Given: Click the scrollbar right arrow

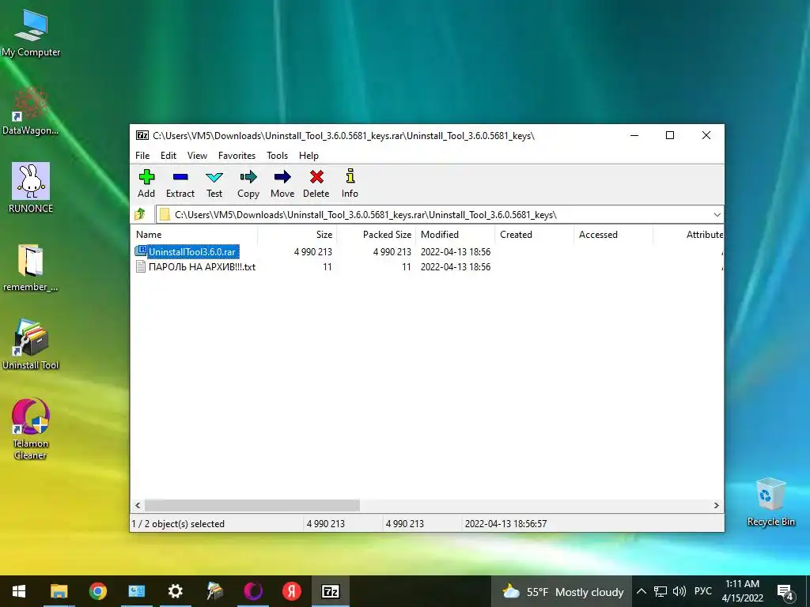Looking at the screenshot, I should (x=716, y=505).
